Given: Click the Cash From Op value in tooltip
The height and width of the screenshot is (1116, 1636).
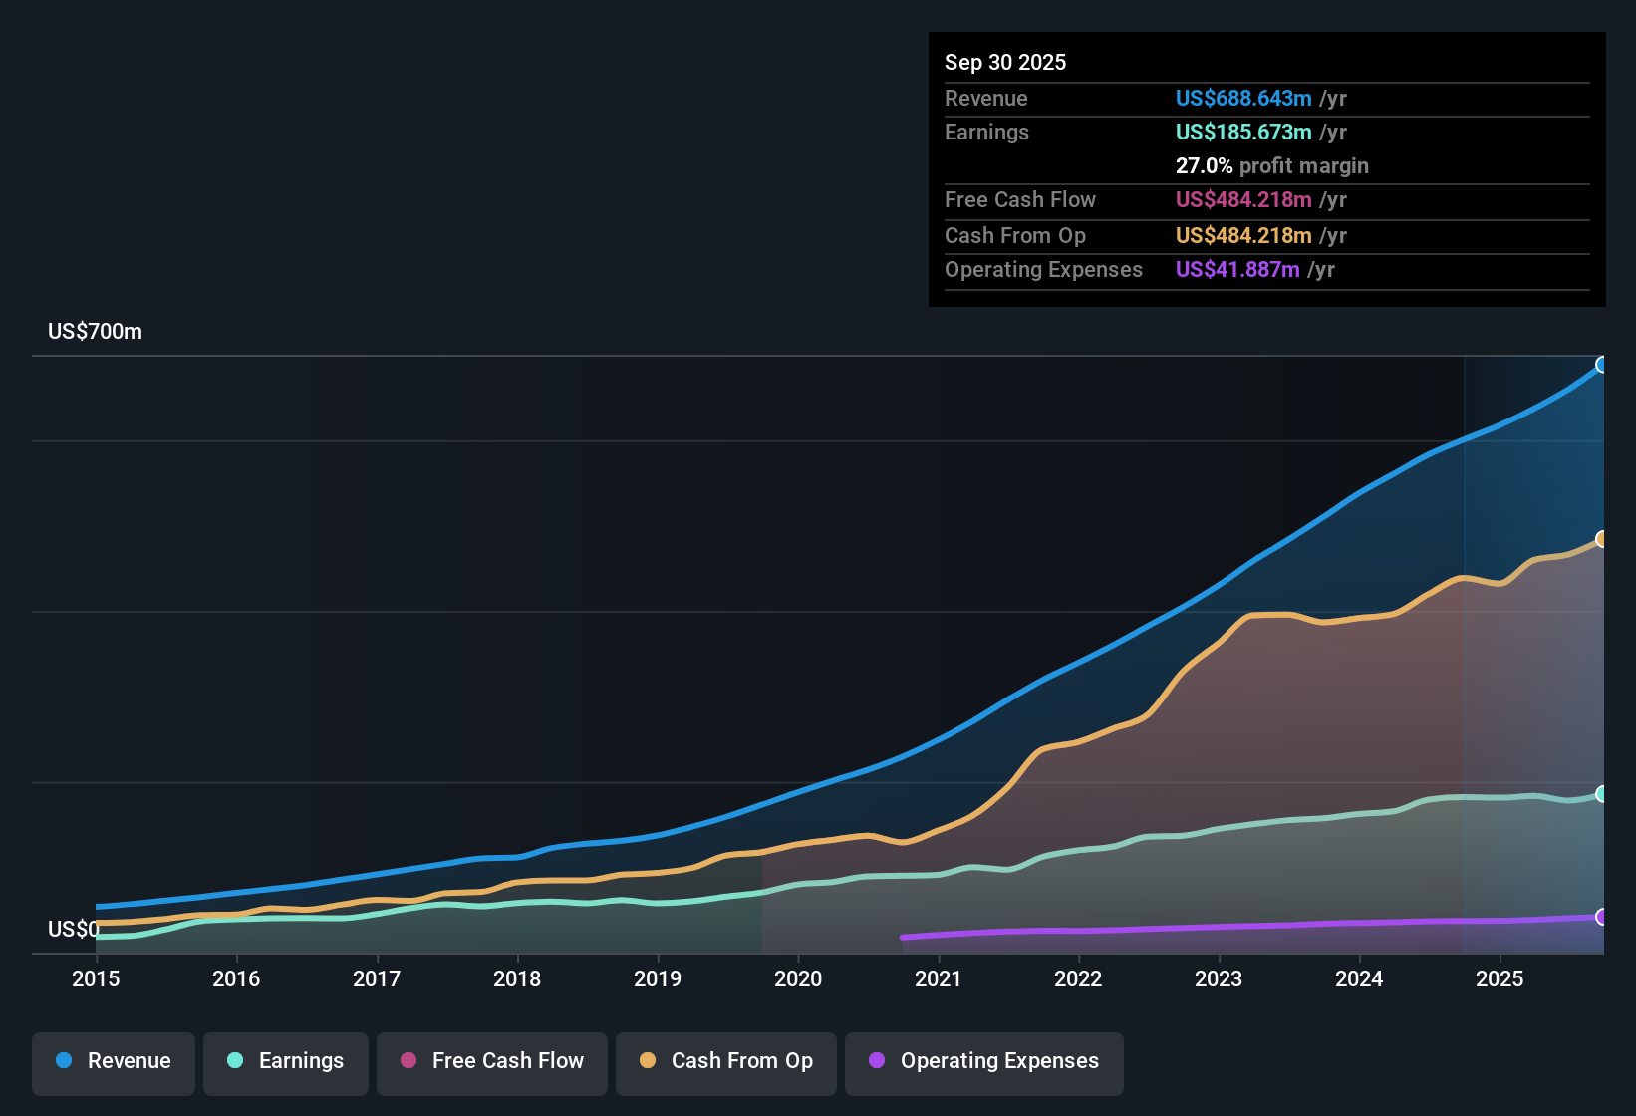Looking at the screenshot, I should [x=1243, y=235].
